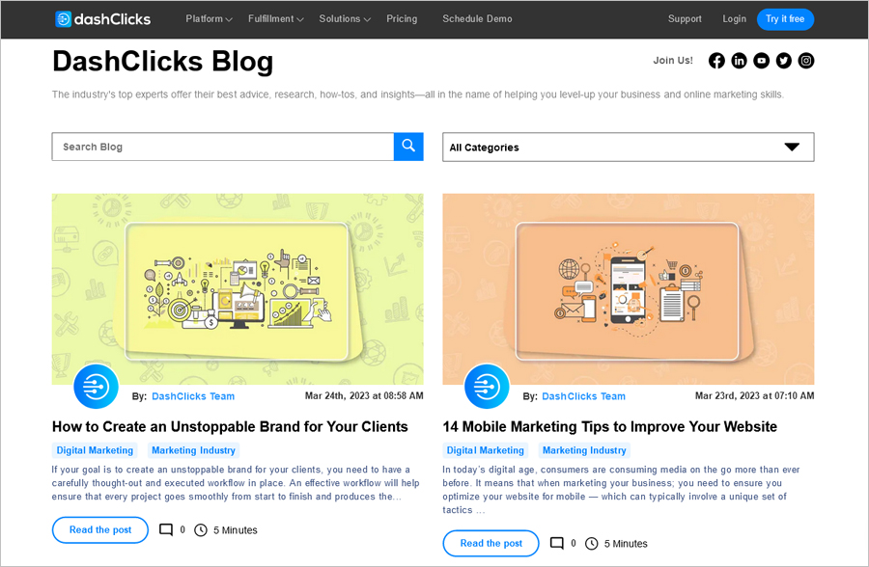Select Digital Marketing tag under Mobile Marketing post
The image size is (869, 567).
coord(486,450)
